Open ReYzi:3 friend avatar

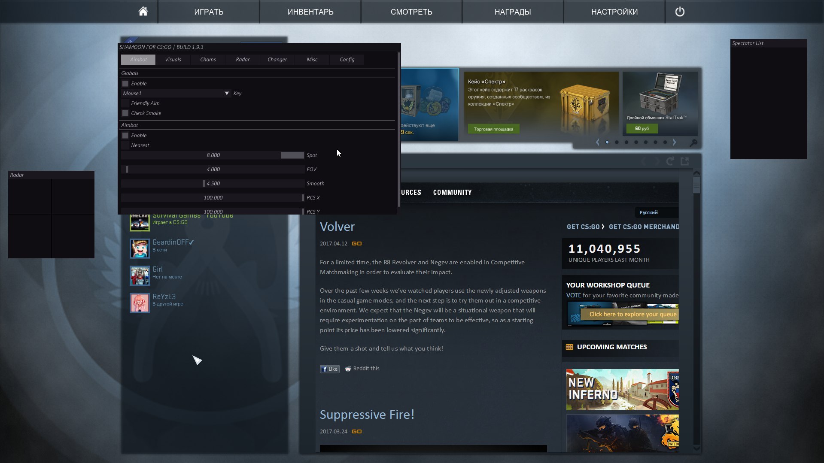(140, 303)
